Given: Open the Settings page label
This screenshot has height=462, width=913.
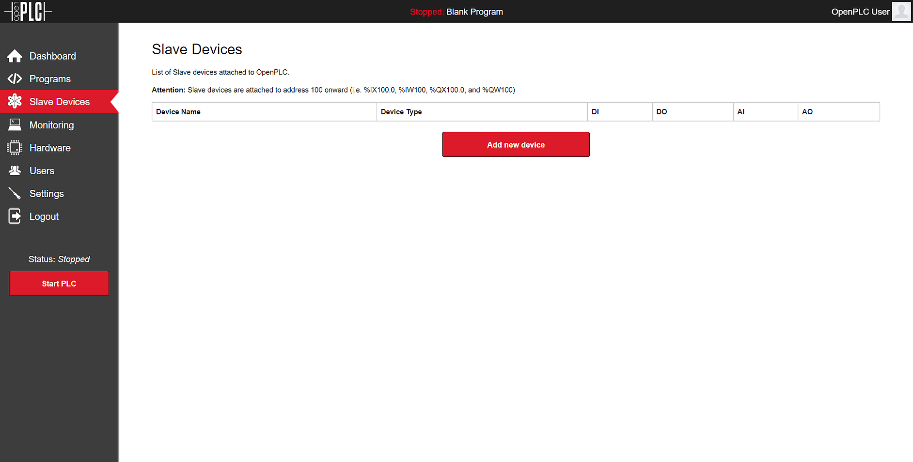Looking at the screenshot, I should tap(47, 194).
